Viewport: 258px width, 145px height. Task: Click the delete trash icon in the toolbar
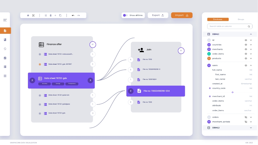(x=51, y=15)
